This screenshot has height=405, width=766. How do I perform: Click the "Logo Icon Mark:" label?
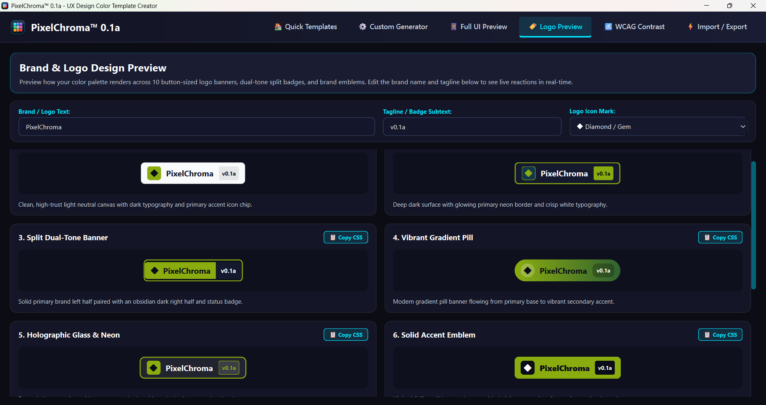[x=592, y=111]
